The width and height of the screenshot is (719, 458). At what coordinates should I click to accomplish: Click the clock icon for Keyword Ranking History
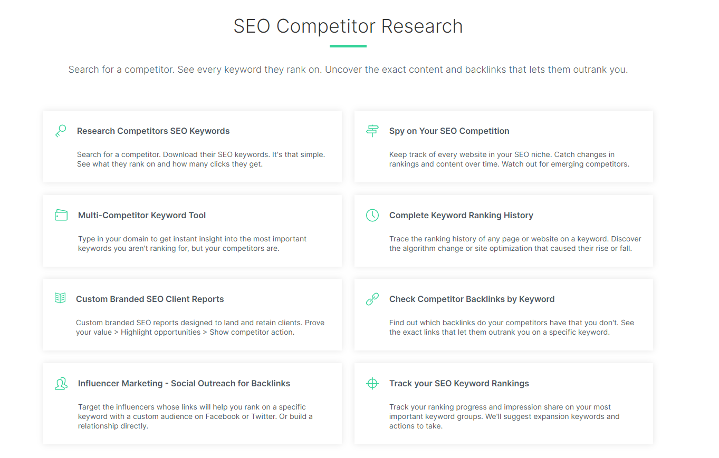tap(372, 215)
